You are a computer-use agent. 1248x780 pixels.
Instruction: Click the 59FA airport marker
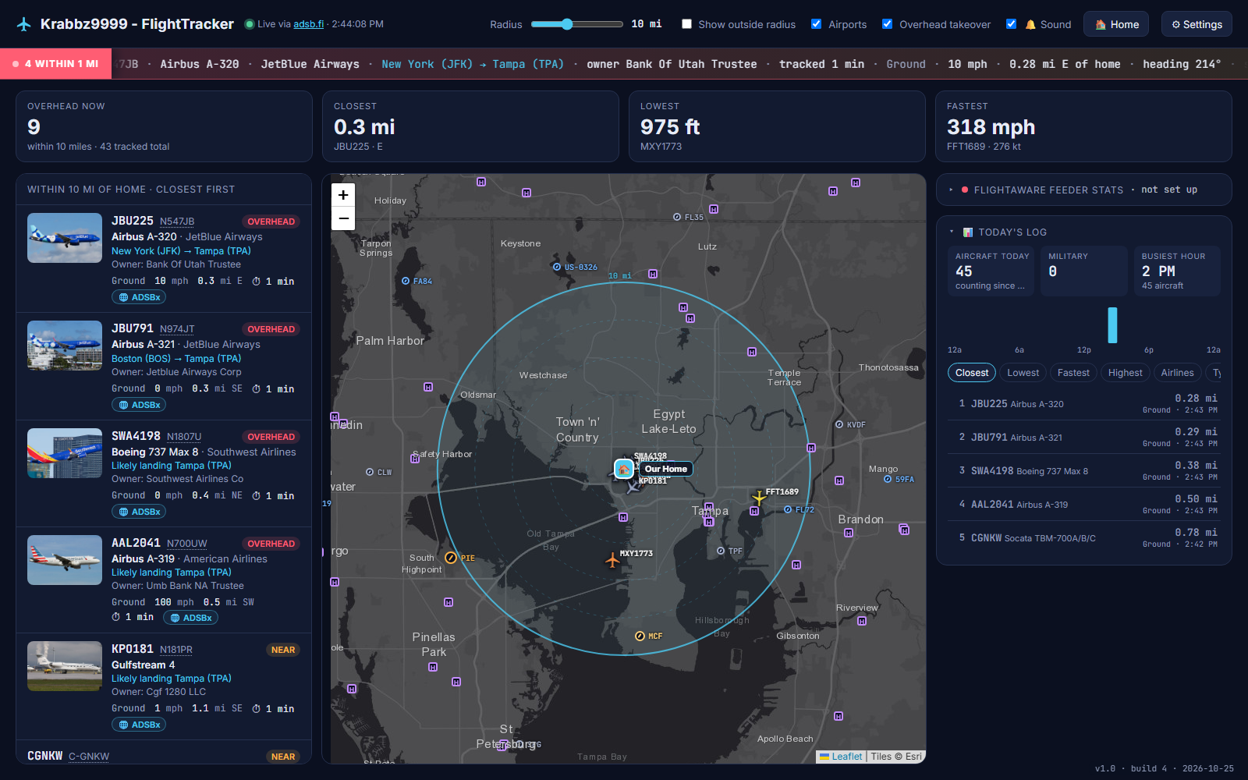[x=888, y=479]
